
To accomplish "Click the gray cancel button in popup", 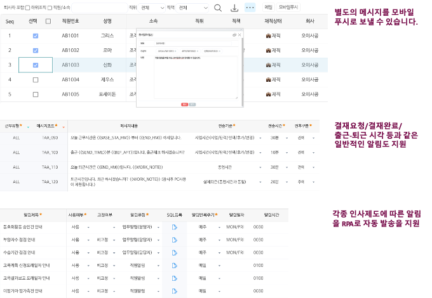I will [192, 105].
